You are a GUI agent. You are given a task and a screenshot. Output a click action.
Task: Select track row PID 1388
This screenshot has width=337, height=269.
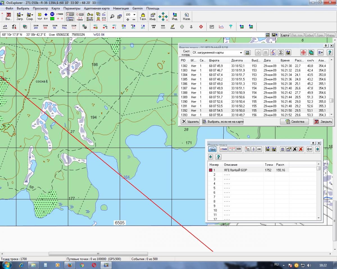click(184, 92)
